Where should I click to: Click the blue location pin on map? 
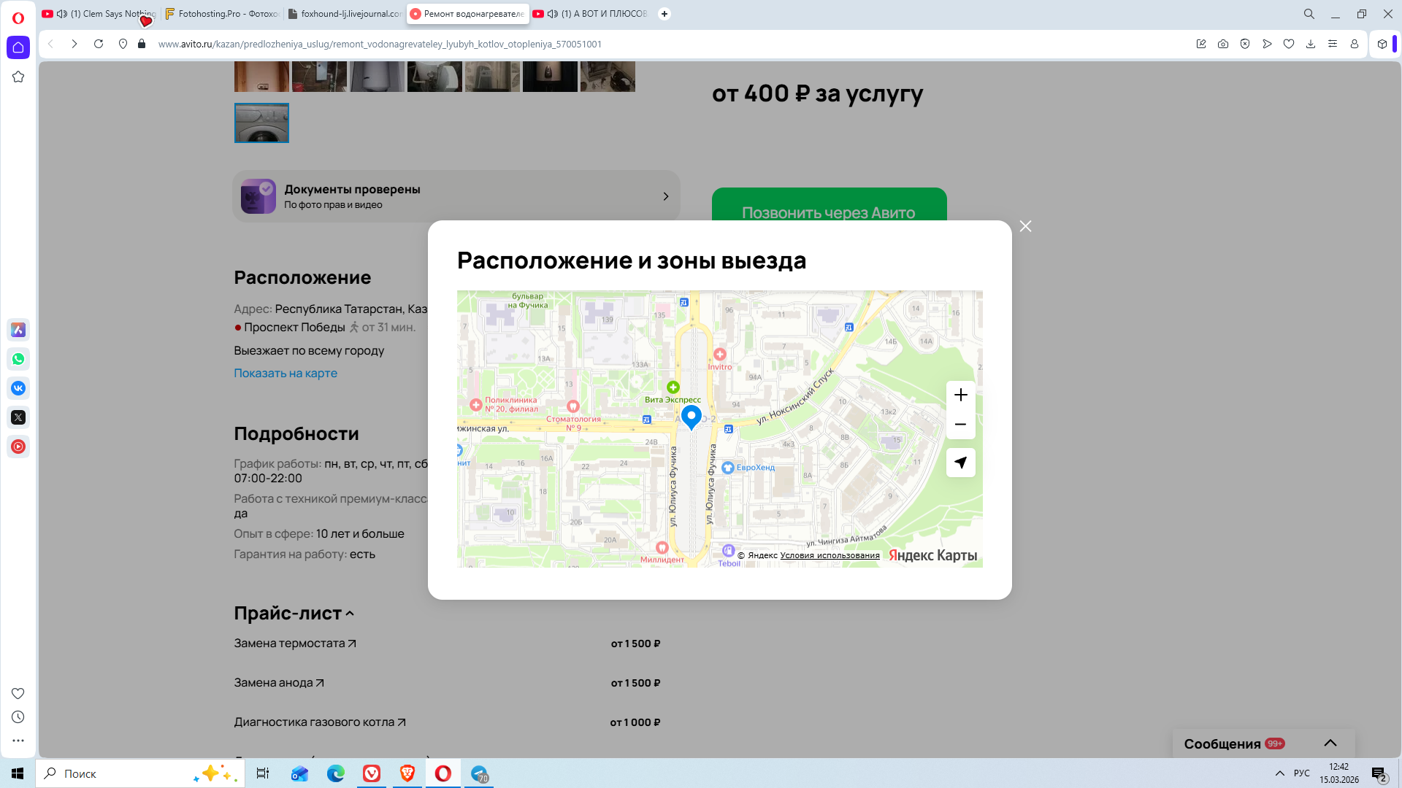pos(691,417)
